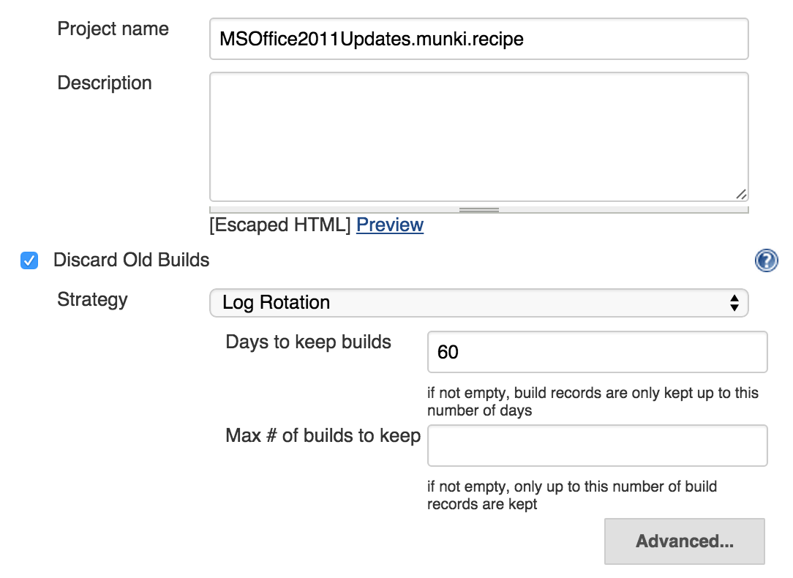
Task: Click the Description bottom resize handle bar
Action: click(x=478, y=210)
